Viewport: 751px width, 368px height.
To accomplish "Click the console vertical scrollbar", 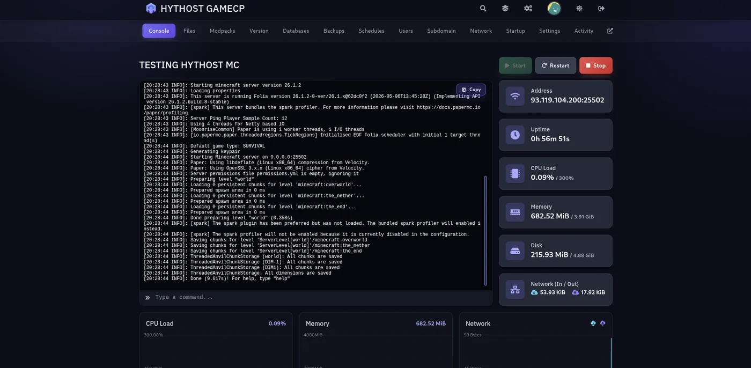I will pyautogui.click(x=485, y=231).
